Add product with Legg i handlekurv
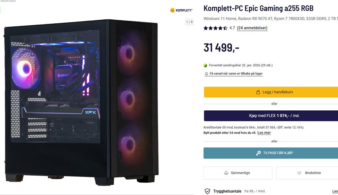The height and width of the screenshot is (195, 338). (x=271, y=92)
